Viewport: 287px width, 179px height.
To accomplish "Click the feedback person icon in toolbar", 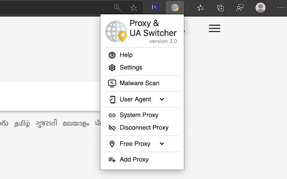I will click(x=240, y=8).
